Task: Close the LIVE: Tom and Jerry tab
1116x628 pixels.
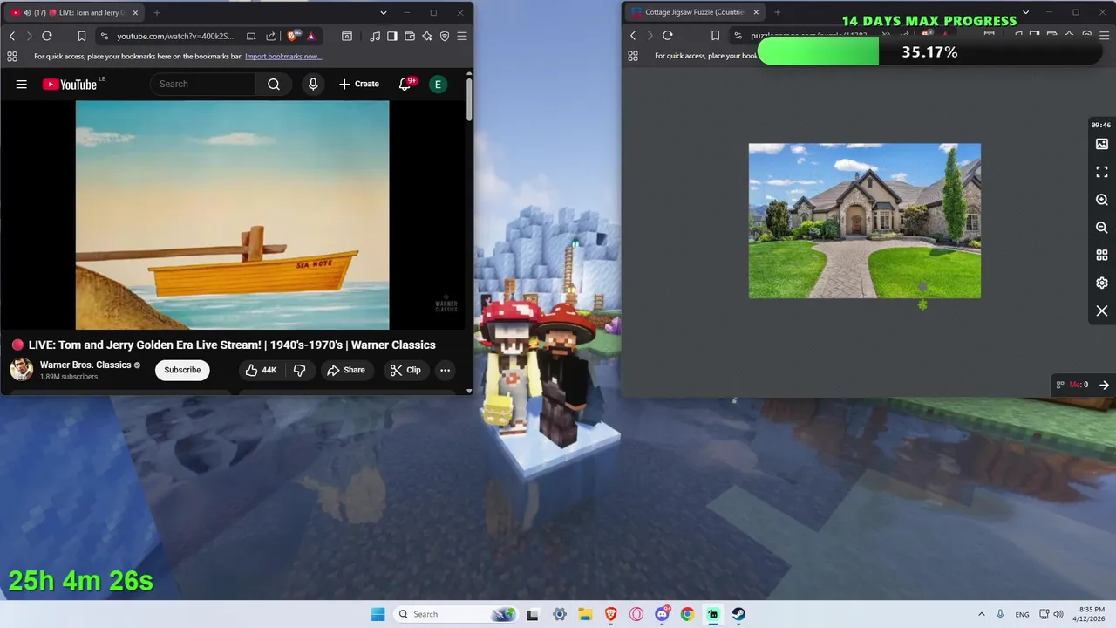Action: (x=135, y=13)
